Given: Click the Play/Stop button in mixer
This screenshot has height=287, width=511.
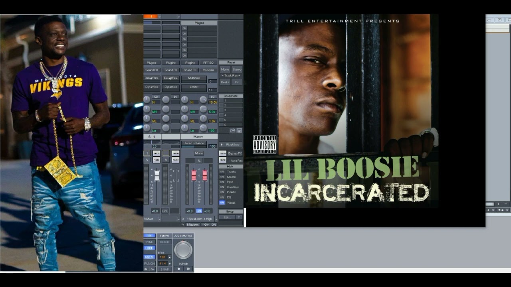Looking at the screenshot, I should 230,144.
